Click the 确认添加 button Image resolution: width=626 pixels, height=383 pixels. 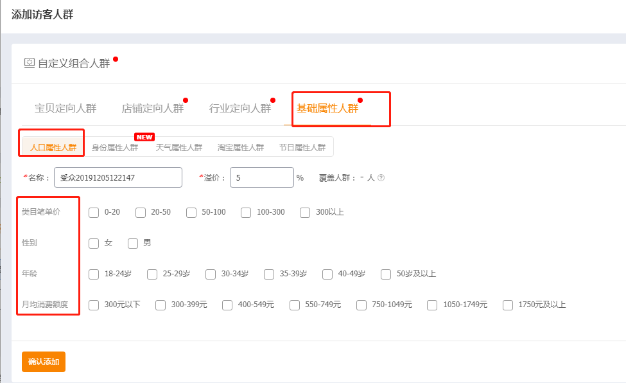pyautogui.click(x=44, y=362)
